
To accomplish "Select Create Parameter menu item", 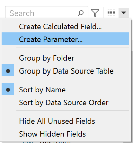I will coord(65,39).
